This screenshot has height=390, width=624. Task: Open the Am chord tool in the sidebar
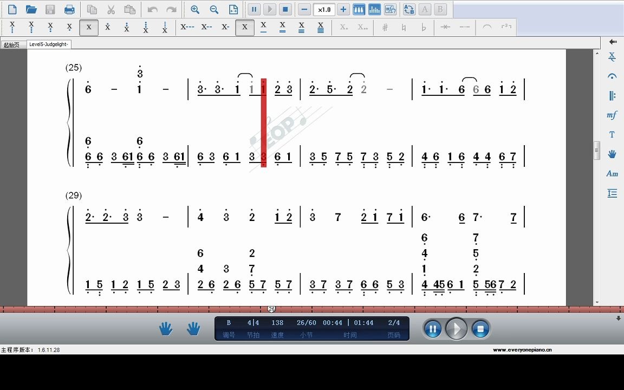(612, 173)
